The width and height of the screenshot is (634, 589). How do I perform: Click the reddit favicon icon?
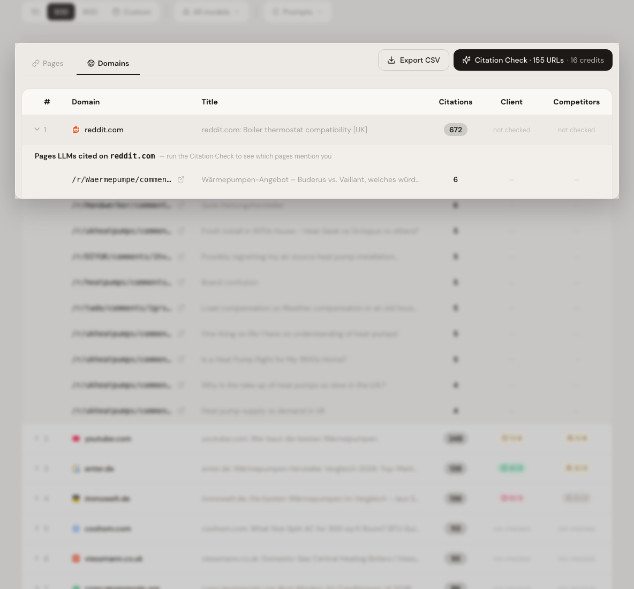[x=76, y=130]
